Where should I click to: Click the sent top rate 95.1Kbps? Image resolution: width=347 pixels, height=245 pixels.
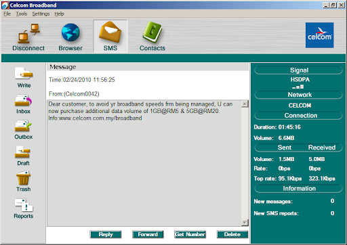click(290, 179)
